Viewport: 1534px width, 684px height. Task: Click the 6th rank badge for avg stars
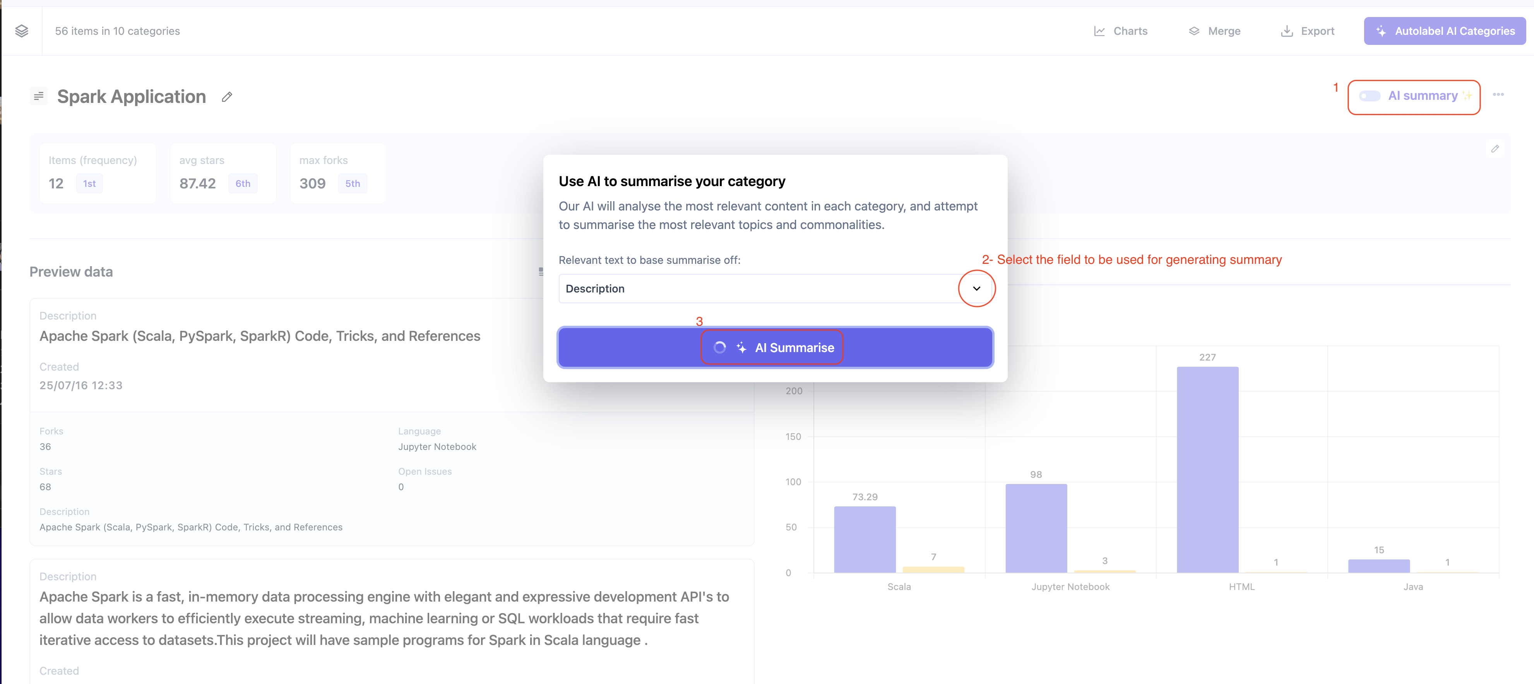[x=243, y=183]
